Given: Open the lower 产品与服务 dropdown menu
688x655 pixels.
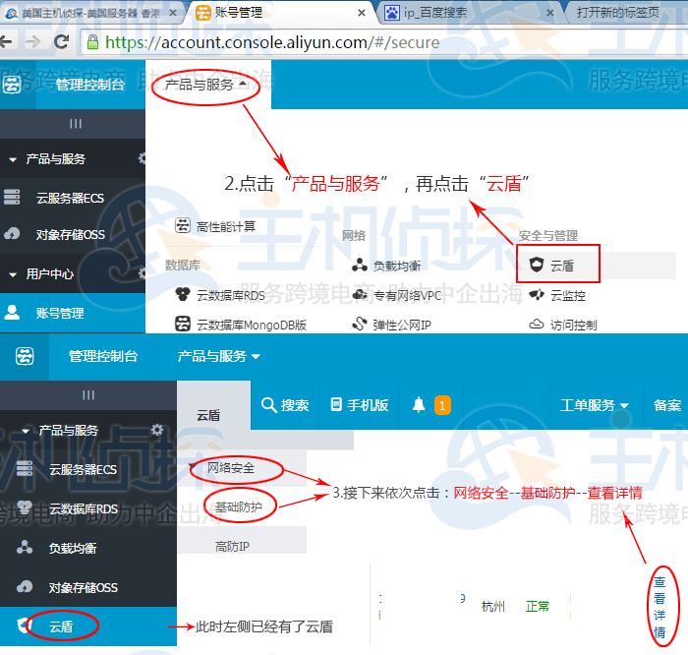Looking at the screenshot, I should coord(218,356).
